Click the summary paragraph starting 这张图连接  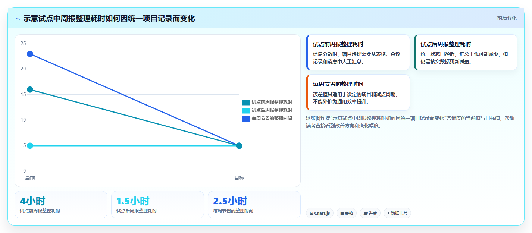[x=410, y=122]
